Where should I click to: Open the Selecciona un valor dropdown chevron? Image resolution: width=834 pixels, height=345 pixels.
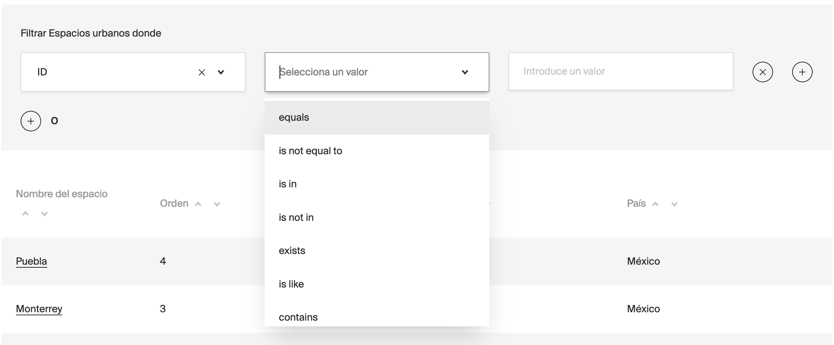464,72
